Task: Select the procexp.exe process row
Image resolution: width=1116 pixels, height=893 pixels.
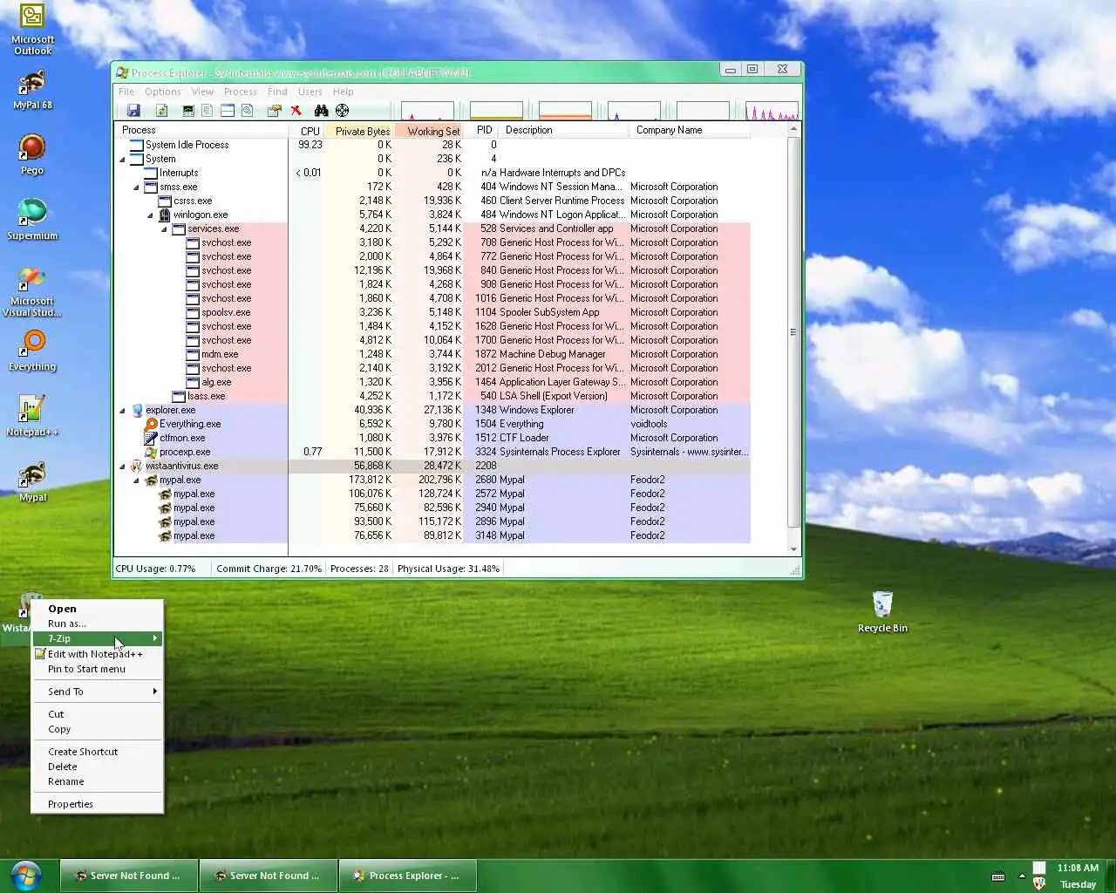Action: point(432,452)
